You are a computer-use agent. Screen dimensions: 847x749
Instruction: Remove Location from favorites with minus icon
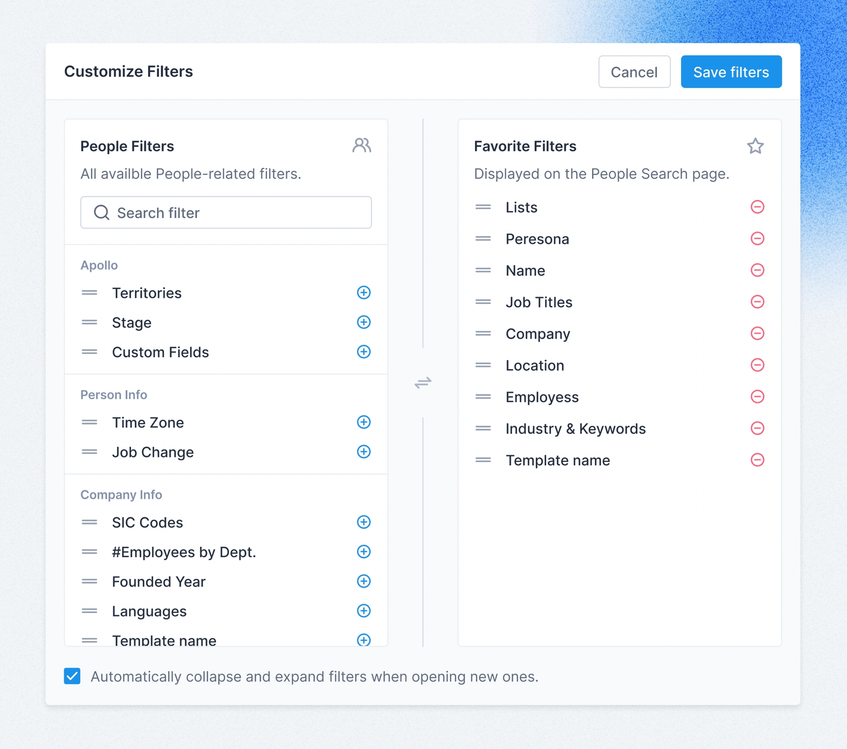click(x=757, y=365)
